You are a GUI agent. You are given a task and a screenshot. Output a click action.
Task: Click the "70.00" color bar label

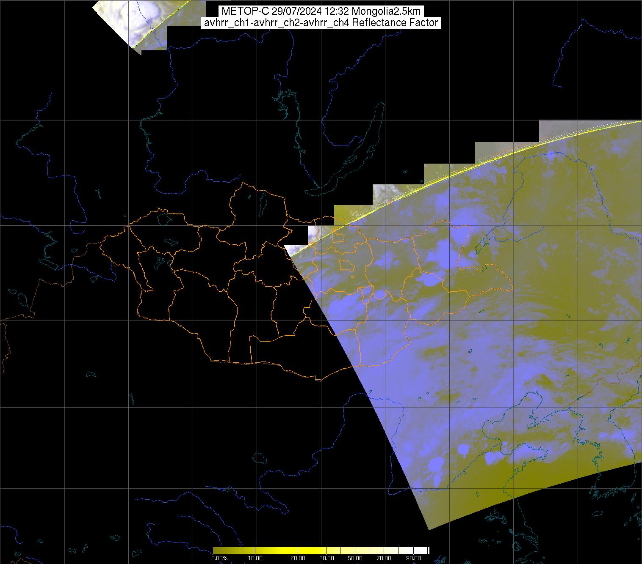click(384, 558)
